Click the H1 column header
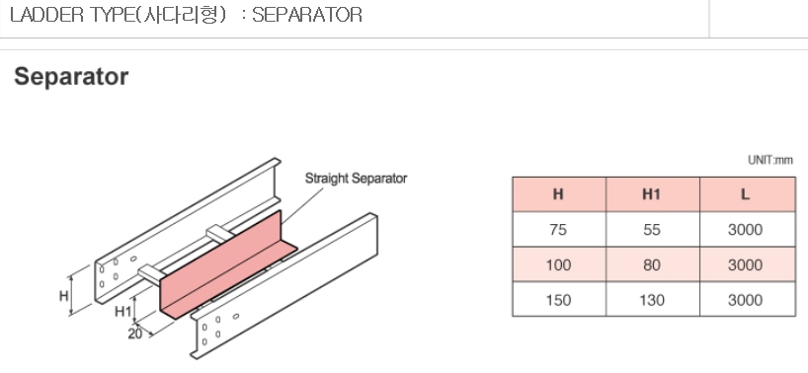 (x=652, y=194)
